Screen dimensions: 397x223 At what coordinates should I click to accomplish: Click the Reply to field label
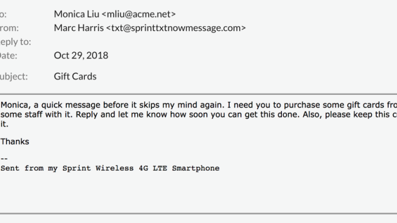[15, 42]
